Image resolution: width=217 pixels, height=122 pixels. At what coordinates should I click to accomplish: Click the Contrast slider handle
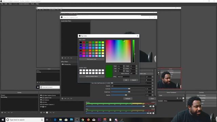pos(129,89)
